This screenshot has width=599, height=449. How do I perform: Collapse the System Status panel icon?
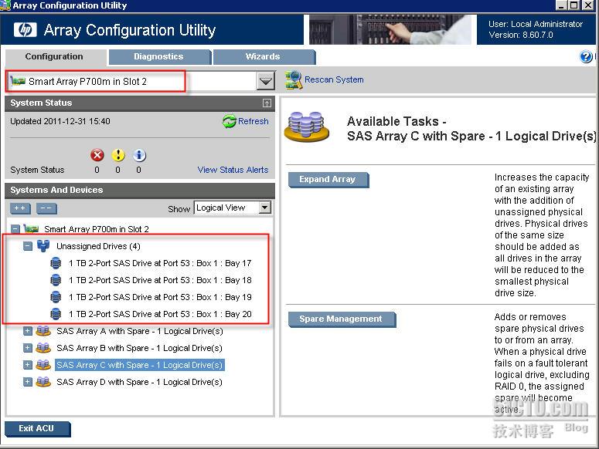[267, 103]
